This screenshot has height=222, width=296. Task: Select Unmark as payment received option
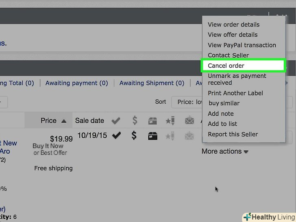coord(237,79)
